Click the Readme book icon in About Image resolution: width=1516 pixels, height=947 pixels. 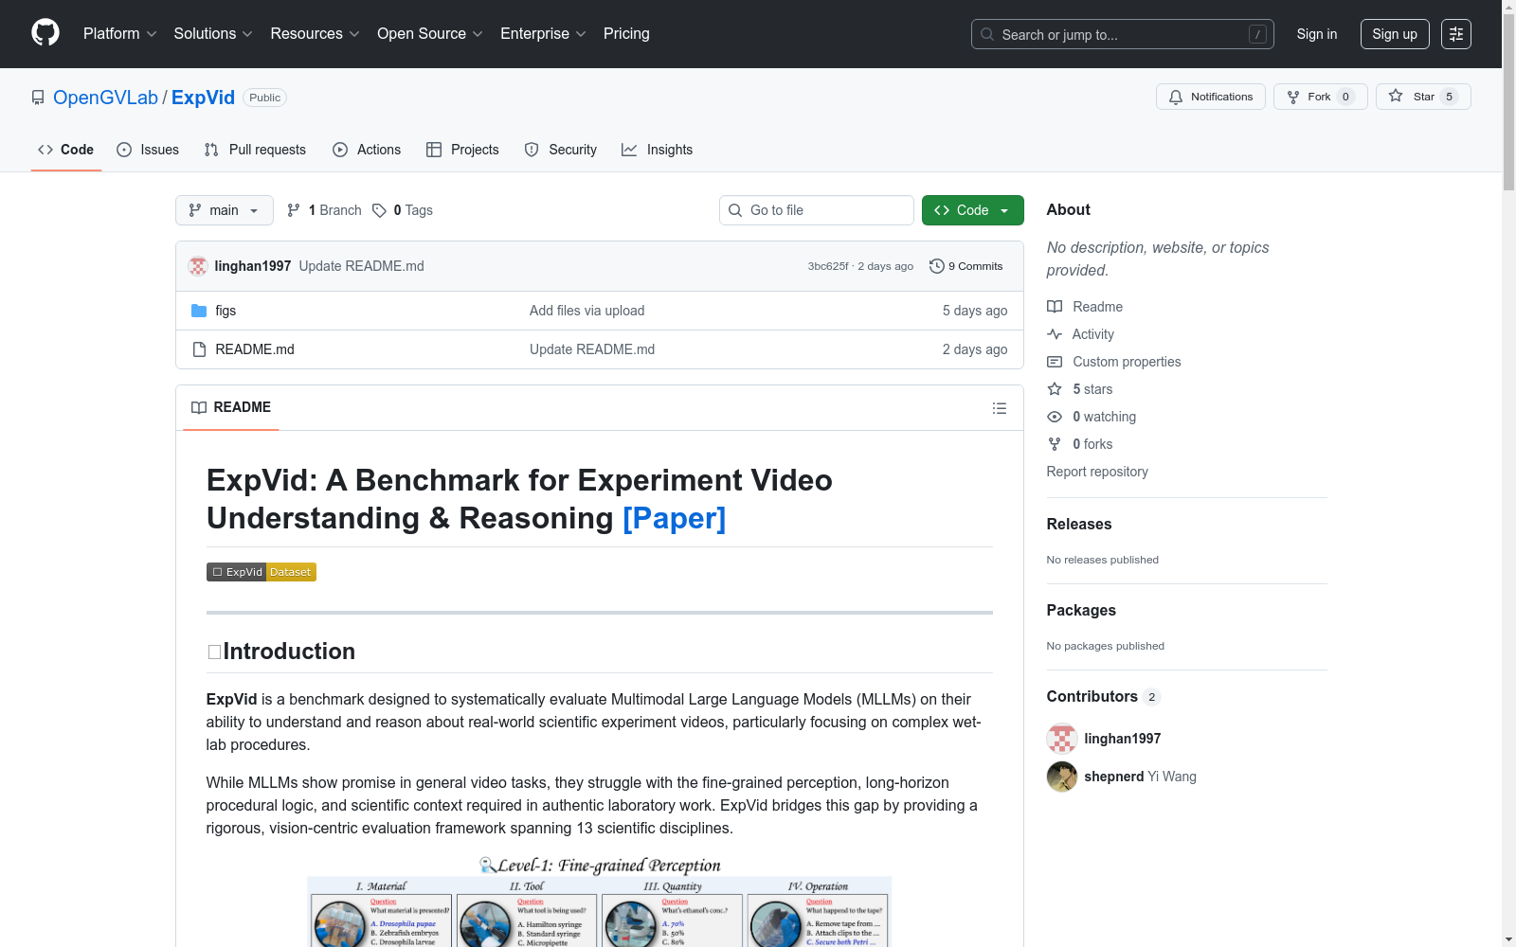[1055, 307]
